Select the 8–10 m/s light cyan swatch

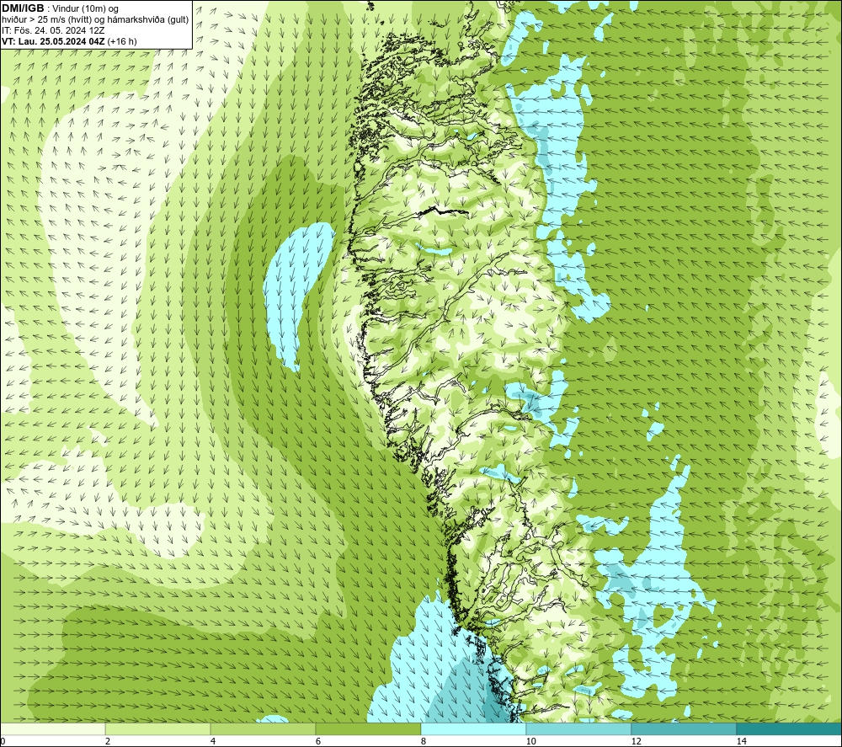coord(473,728)
